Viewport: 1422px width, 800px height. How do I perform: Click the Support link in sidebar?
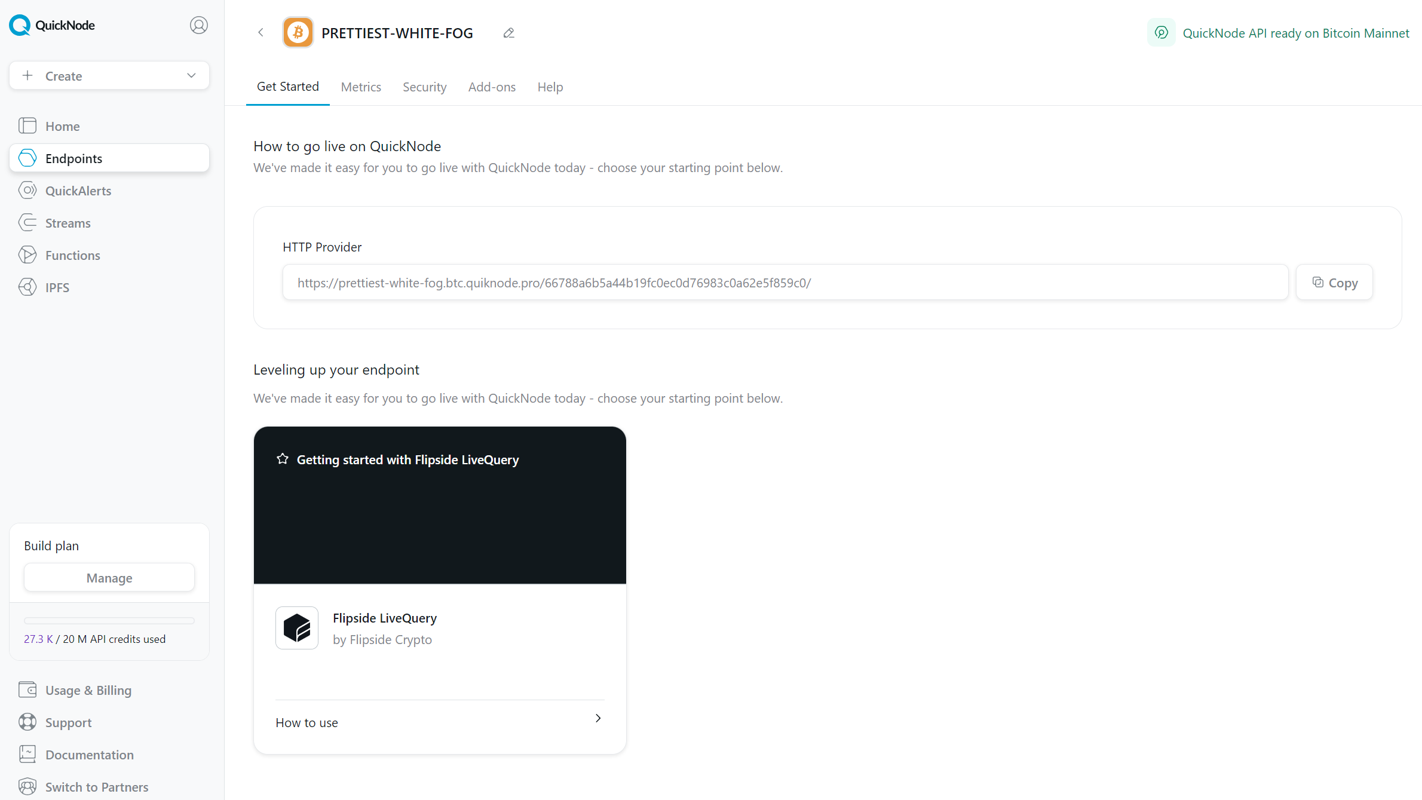(x=68, y=723)
